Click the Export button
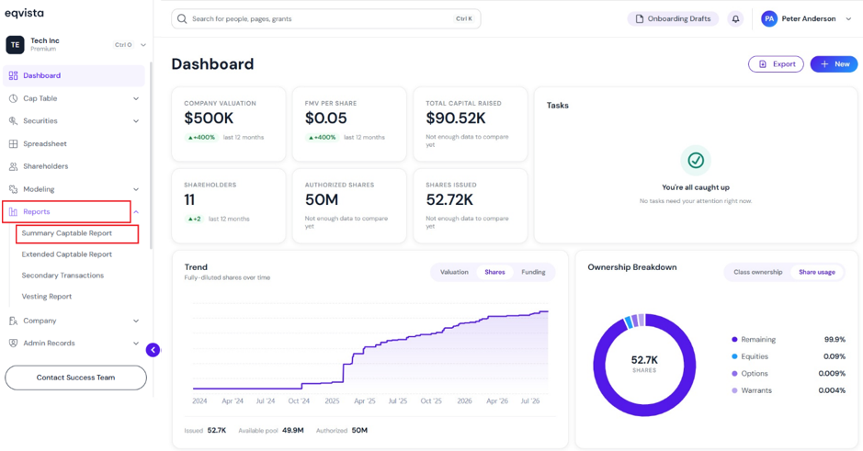 pos(776,64)
